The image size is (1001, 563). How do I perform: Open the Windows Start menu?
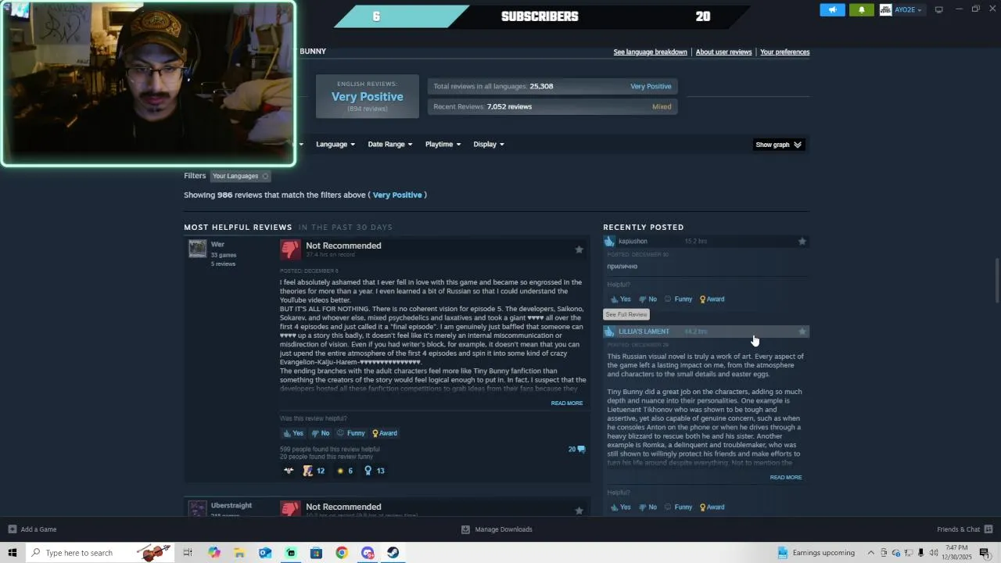(x=12, y=553)
